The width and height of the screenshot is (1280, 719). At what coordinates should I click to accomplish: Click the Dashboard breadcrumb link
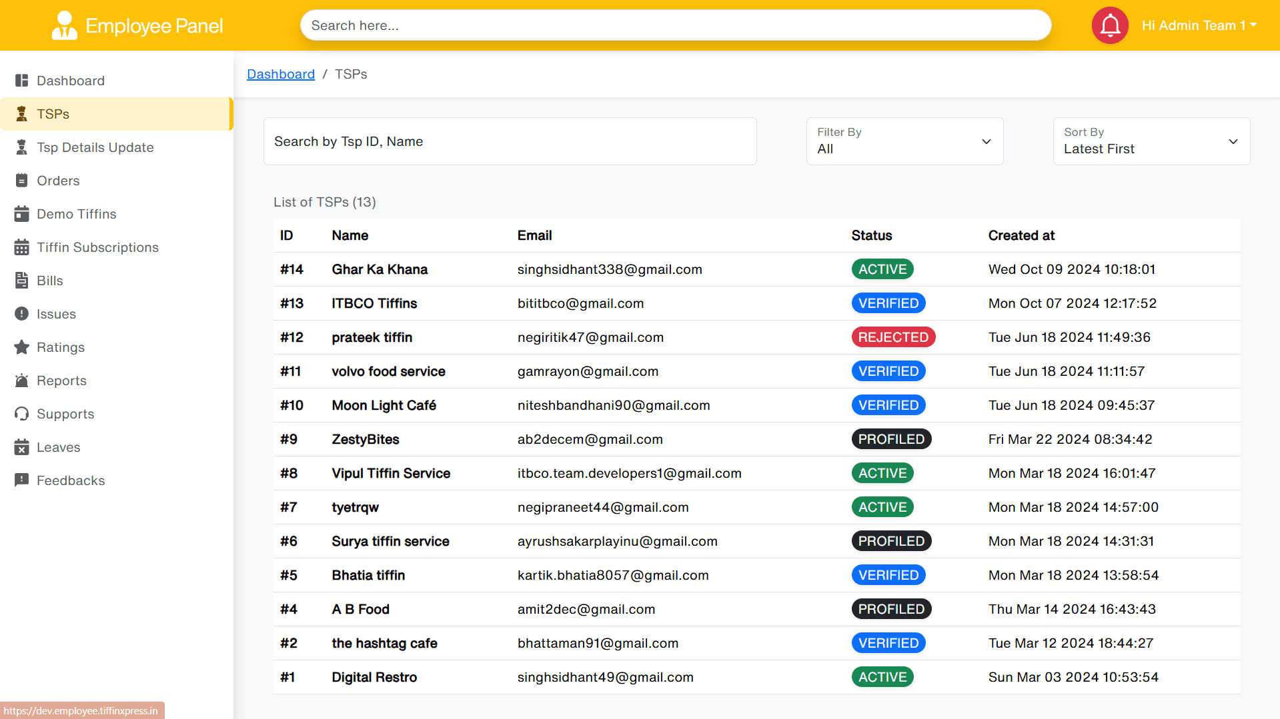[280, 74]
